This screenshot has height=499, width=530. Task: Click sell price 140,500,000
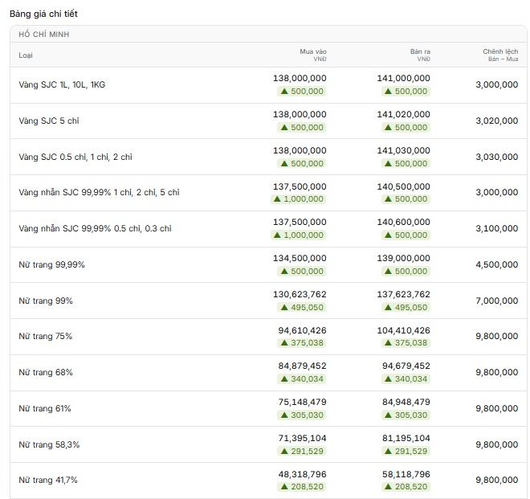tap(404, 186)
